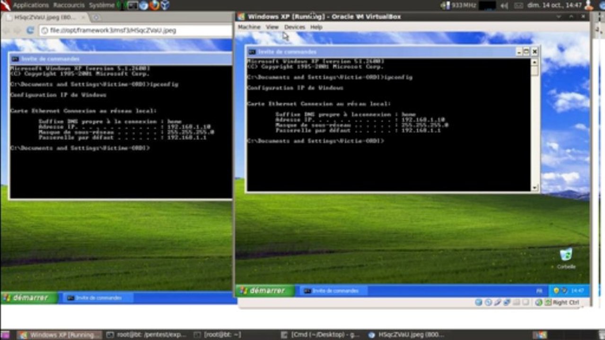The height and width of the screenshot is (340, 605).
Task: Open the Système menu in the top panel
Action: coord(101,5)
